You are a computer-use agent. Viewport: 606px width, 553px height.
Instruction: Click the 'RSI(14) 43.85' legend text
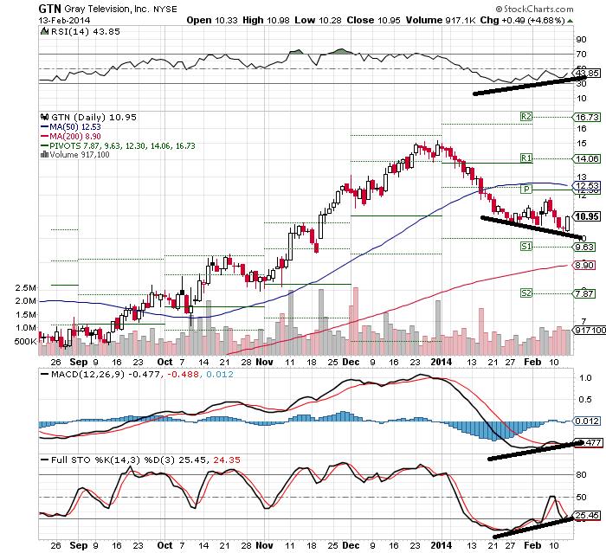point(86,31)
